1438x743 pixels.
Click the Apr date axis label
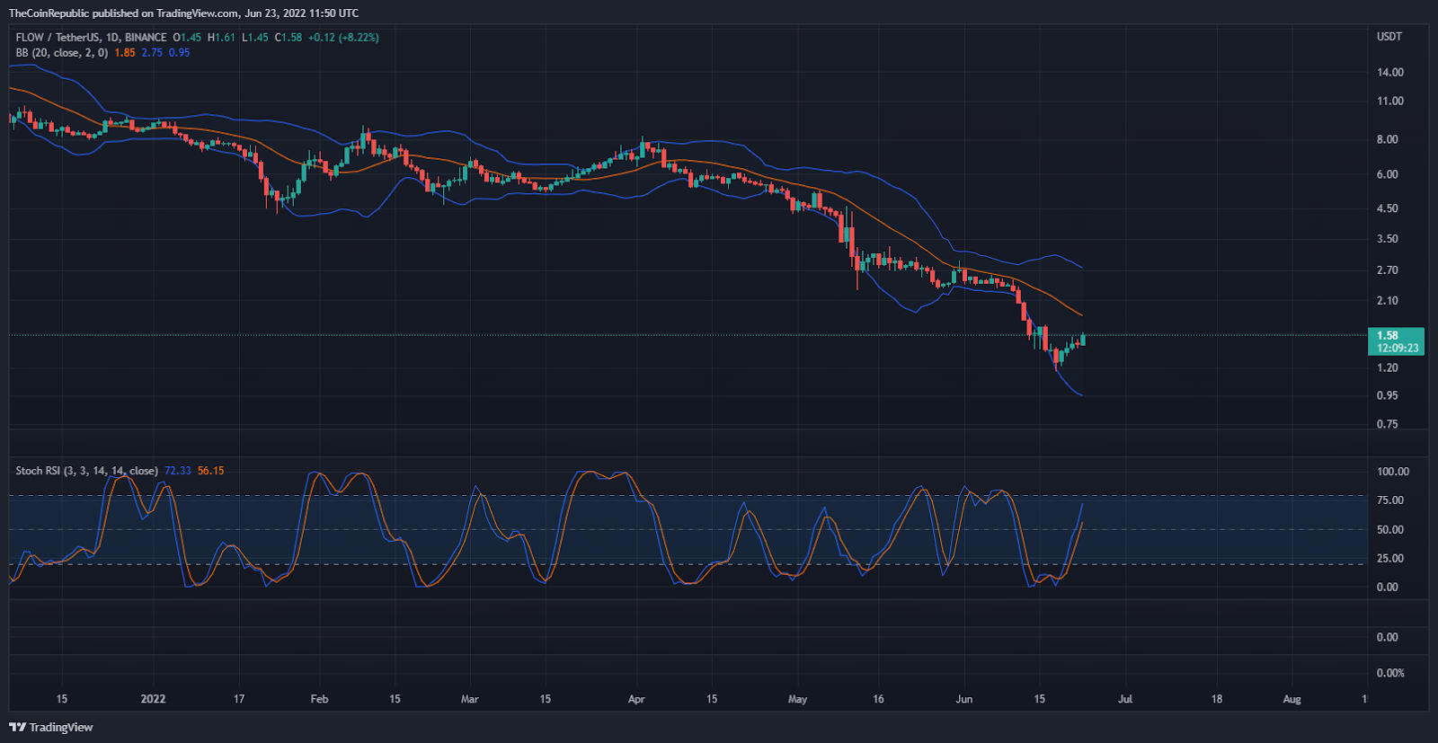[636, 699]
